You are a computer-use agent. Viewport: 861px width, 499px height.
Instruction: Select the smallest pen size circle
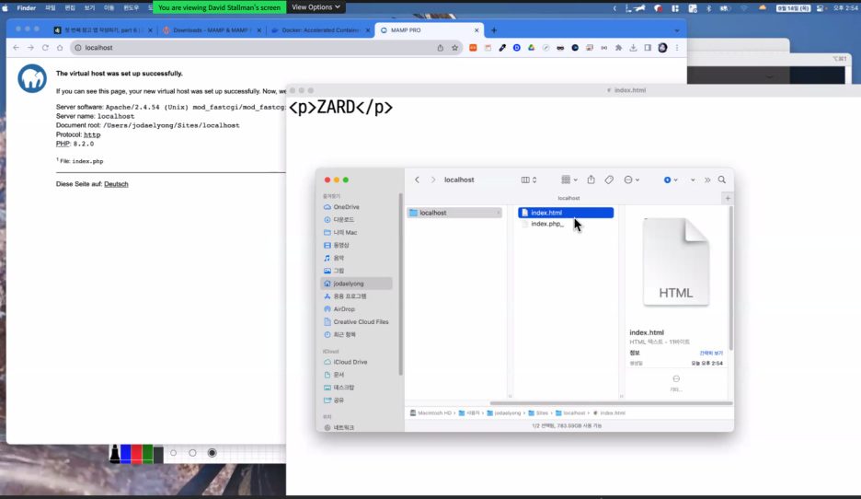[174, 453]
